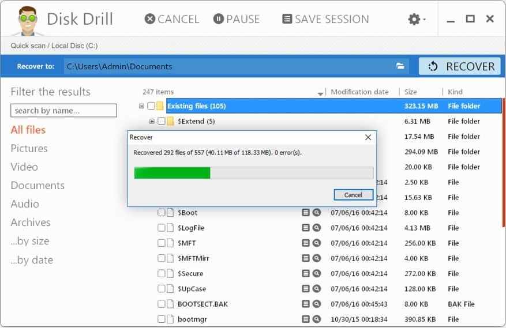Viewport: 506px width, 328px height.
Task: Preview BOOTSECT.BAK with the magnifier icon
Action: (317, 304)
